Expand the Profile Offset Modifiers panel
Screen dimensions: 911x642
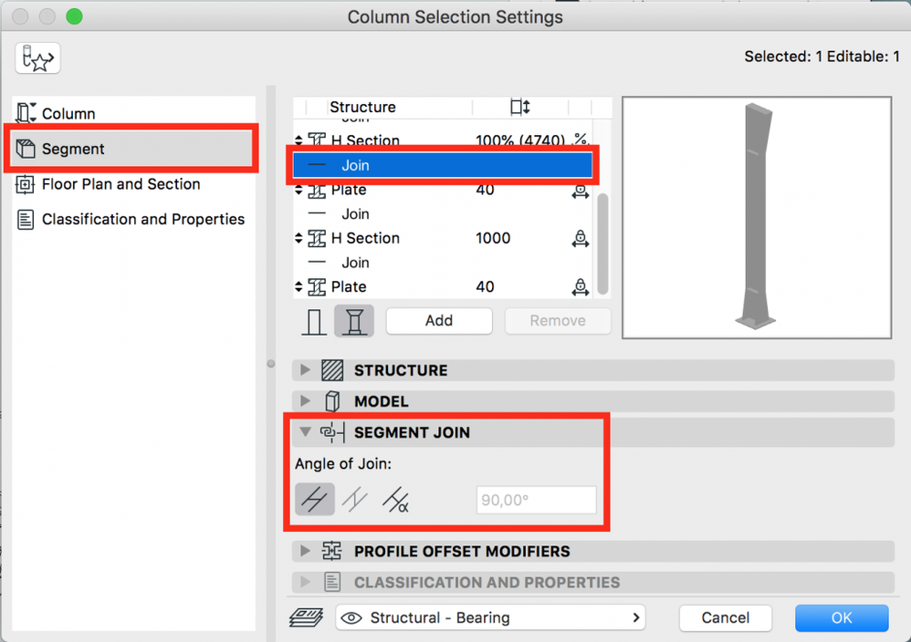[x=306, y=552]
